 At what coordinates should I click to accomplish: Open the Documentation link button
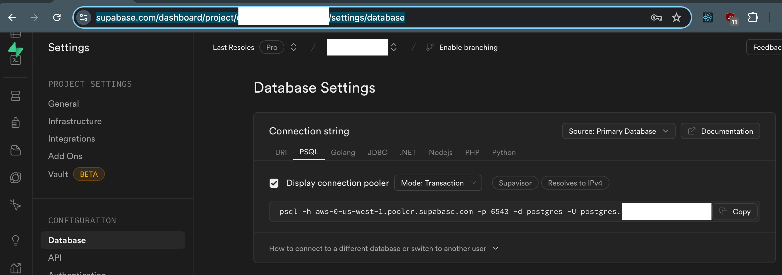coord(720,131)
